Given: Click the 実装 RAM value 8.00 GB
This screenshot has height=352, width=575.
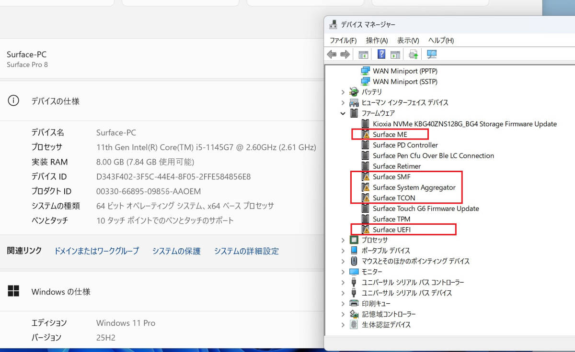Looking at the screenshot, I should coord(145,162).
